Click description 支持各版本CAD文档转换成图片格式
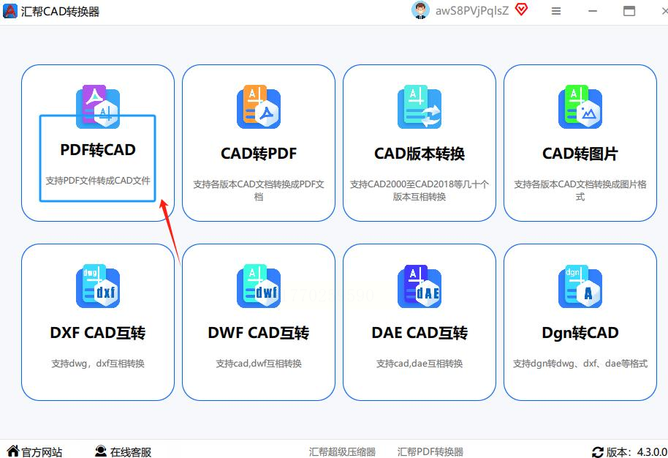The width and height of the screenshot is (668, 458). [580, 190]
